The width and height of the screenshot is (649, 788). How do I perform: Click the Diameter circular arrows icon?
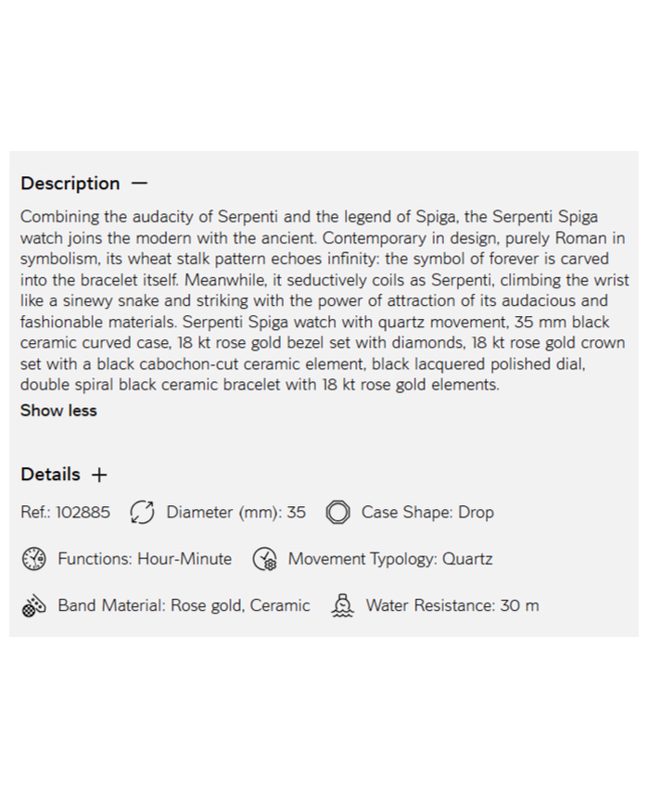(x=142, y=513)
